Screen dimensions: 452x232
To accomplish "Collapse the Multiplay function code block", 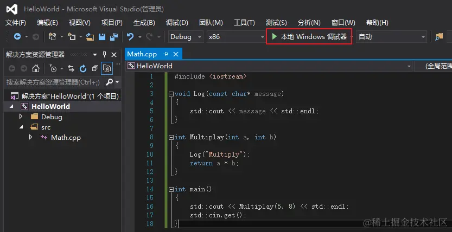I will click(x=171, y=137).
